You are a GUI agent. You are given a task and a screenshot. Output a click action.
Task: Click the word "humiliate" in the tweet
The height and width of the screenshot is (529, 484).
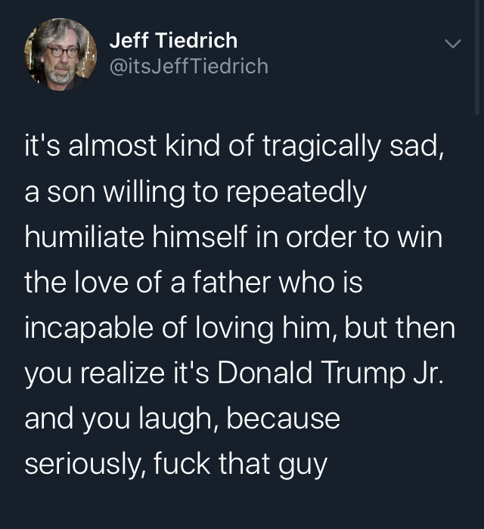85,236
